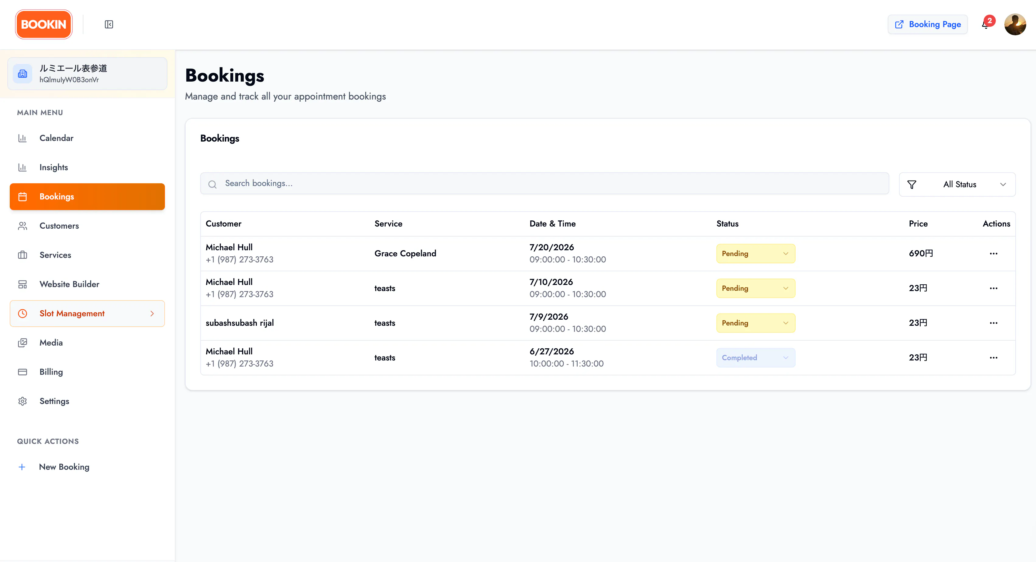Viewport: 1036px width, 562px height.
Task: Open Media menu item
Action: point(87,343)
